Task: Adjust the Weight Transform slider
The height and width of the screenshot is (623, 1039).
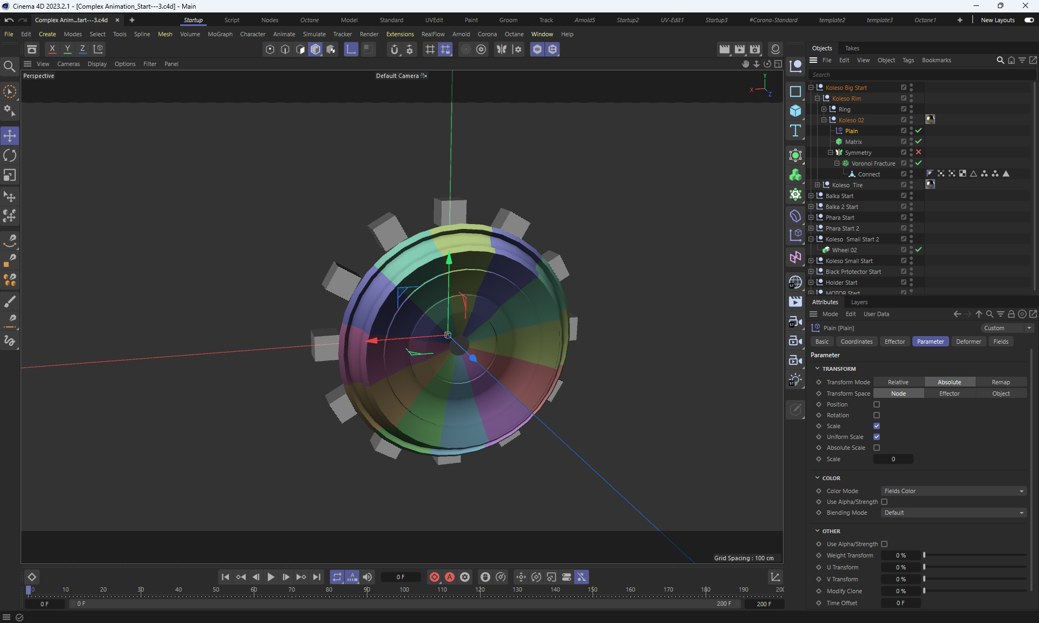Action: click(x=974, y=555)
